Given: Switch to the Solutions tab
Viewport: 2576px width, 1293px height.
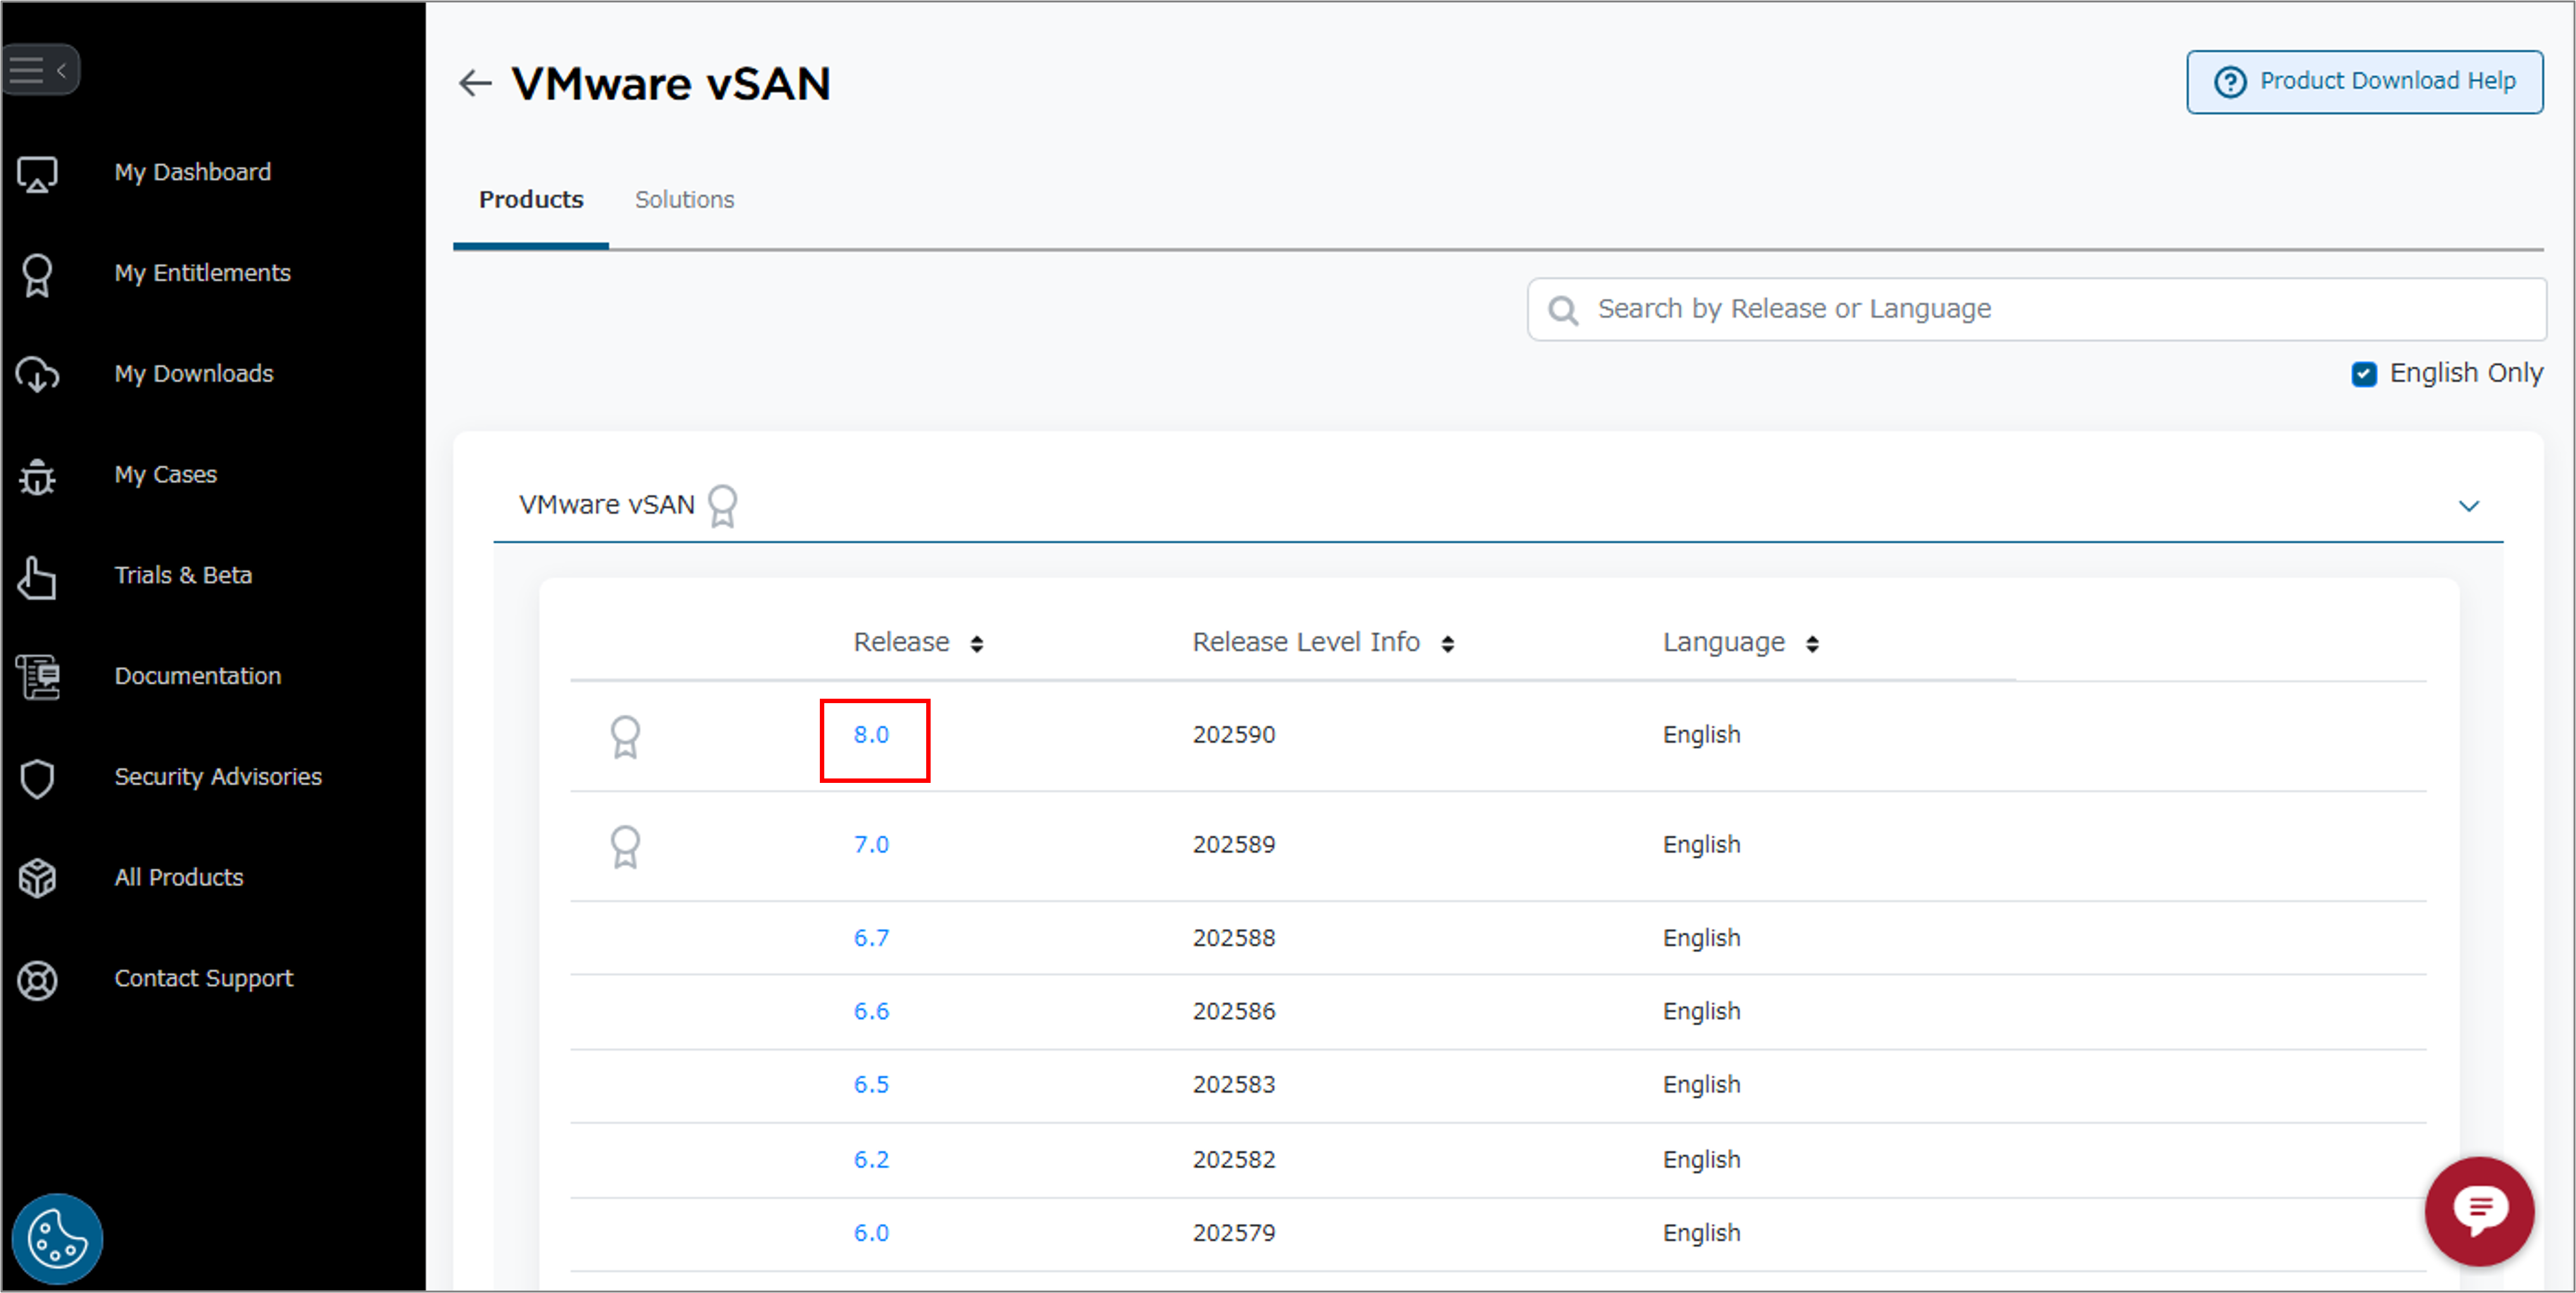Looking at the screenshot, I should pyautogui.click(x=684, y=200).
